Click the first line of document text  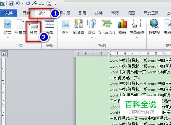pos(140,60)
